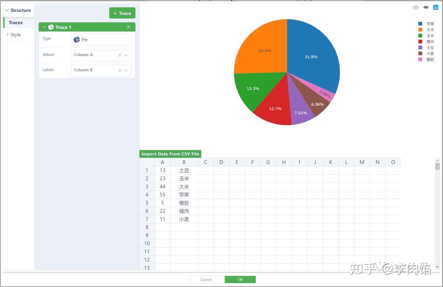Toggle 大米 slice via orange legend entry
The width and height of the screenshot is (443, 287).
coord(426,30)
